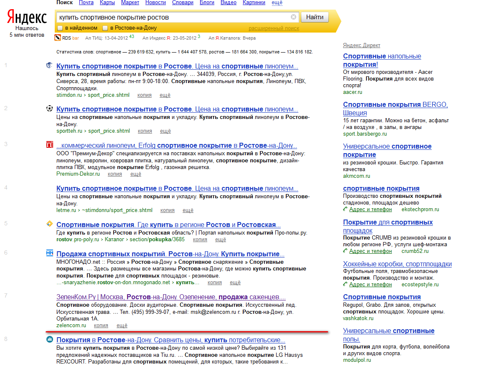Go to the Маркет service
This screenshot has width=496, height=366.
point(130,3)
